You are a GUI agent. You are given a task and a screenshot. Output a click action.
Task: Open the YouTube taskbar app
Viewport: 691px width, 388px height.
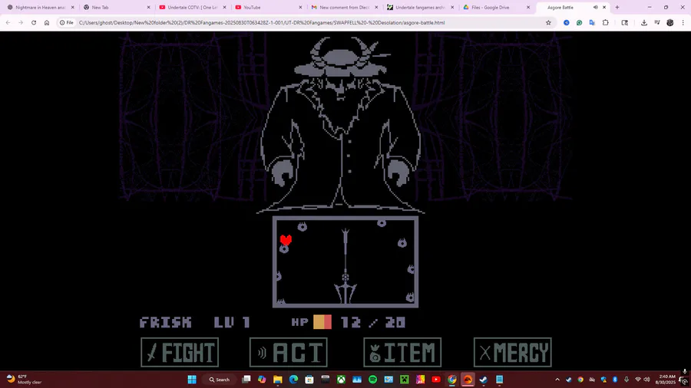pyautogui.click(x=436, y=380)
